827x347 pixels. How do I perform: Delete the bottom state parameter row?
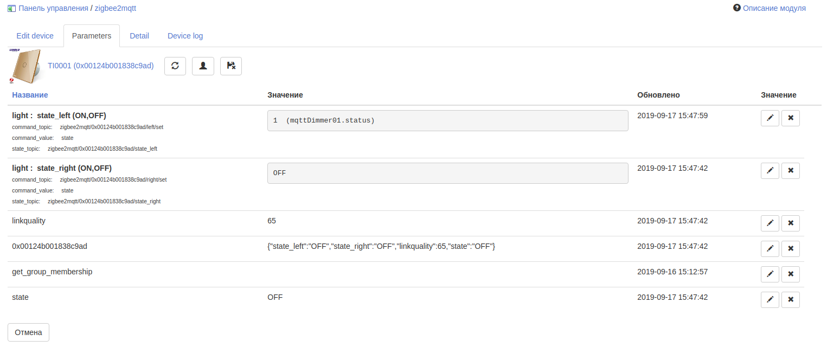pyautogui.click(x=791, y=299)
